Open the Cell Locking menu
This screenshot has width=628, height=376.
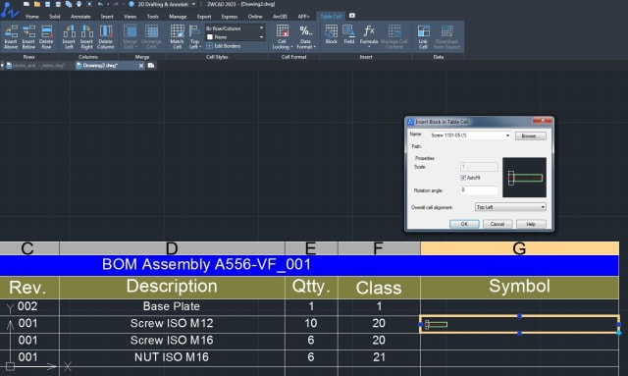[283, 36]
